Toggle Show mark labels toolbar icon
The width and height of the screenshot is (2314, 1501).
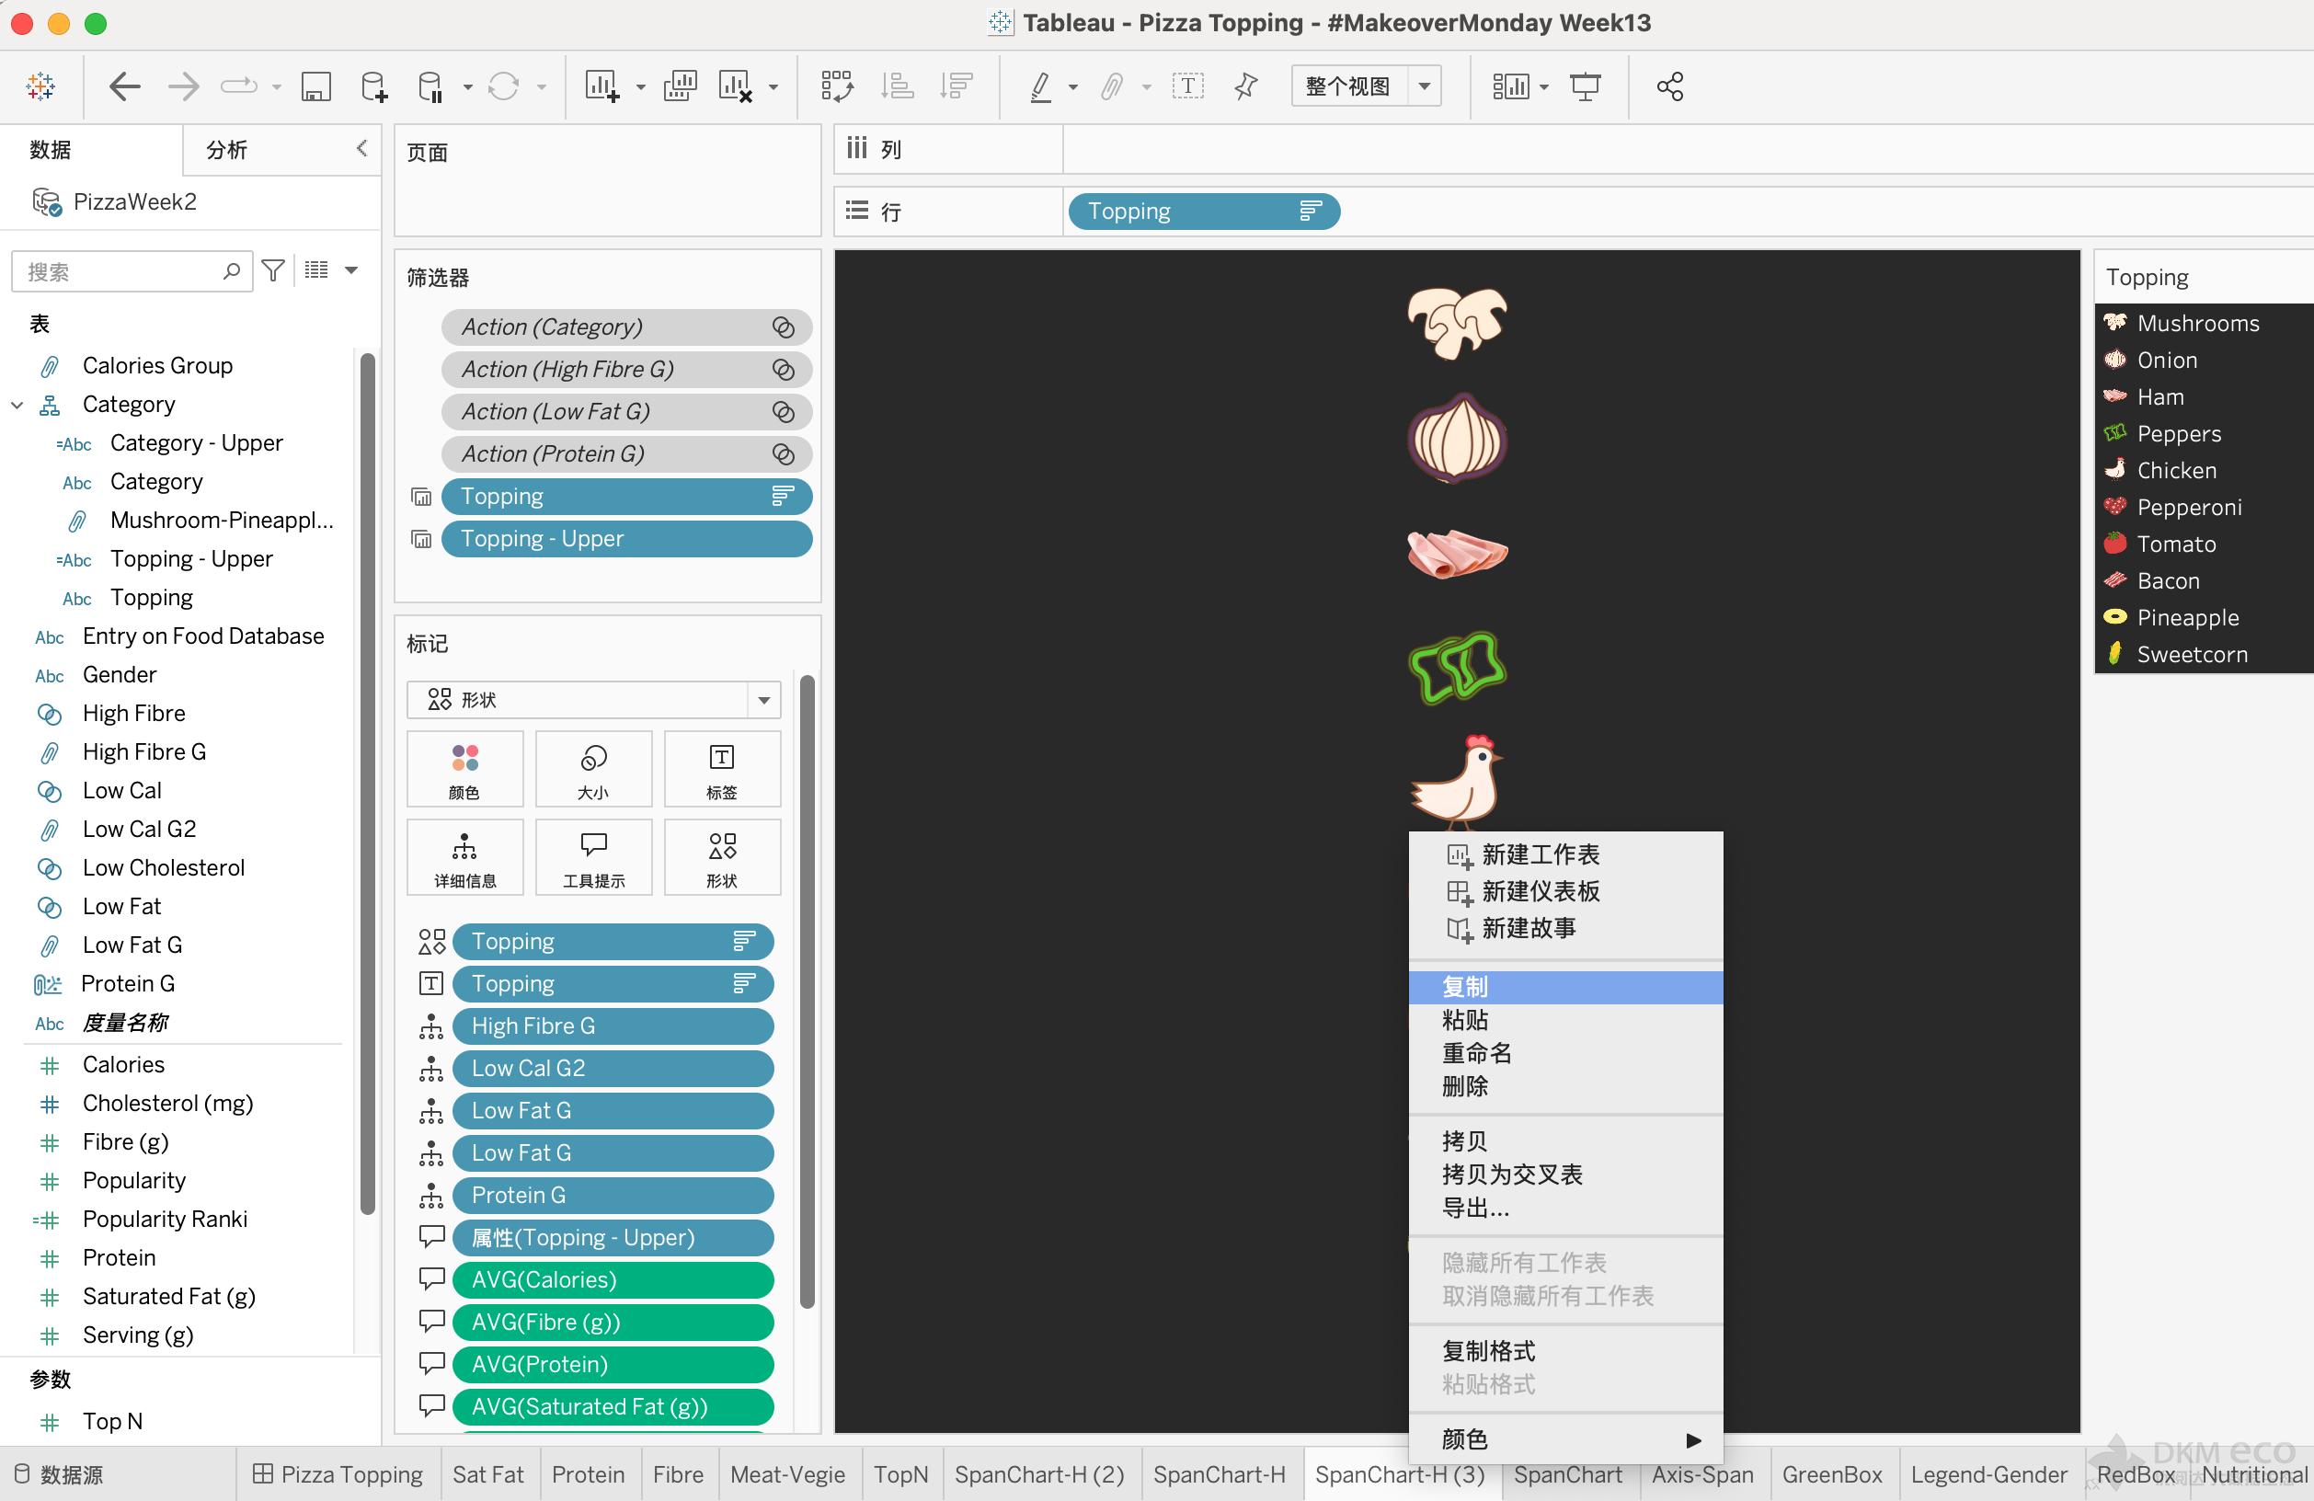coord(1187,86)
